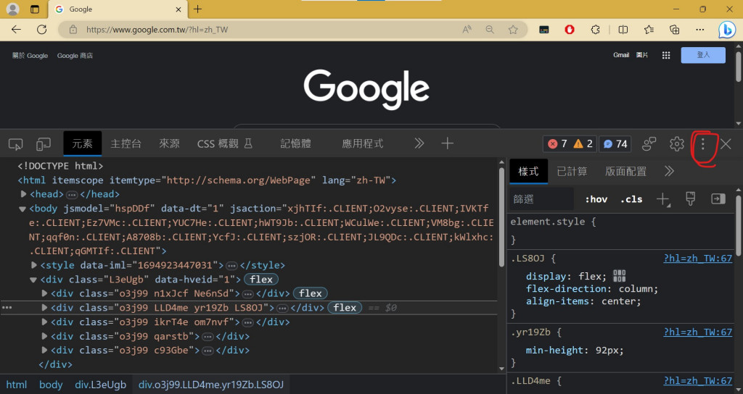Image resolution: width=743 pixels, height=394 pixels.
Task: Open the Google apps grid icon
Action: pos(666,55)
